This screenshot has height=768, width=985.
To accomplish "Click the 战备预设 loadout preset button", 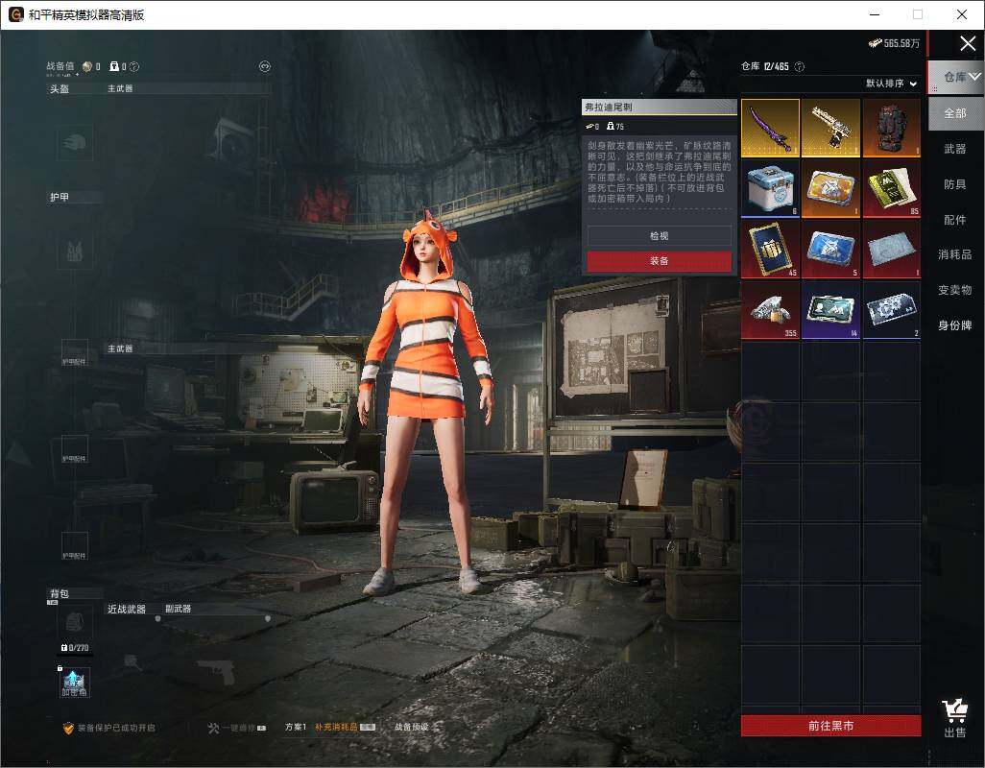I will [x=412, y=727].
